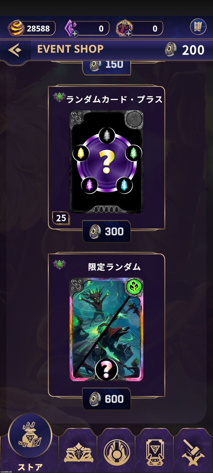Image resolution: width=213 pixels, height=473 pixels.
Task: Add ornate token currency with plus icon
Action: click(x=129, y=34)
